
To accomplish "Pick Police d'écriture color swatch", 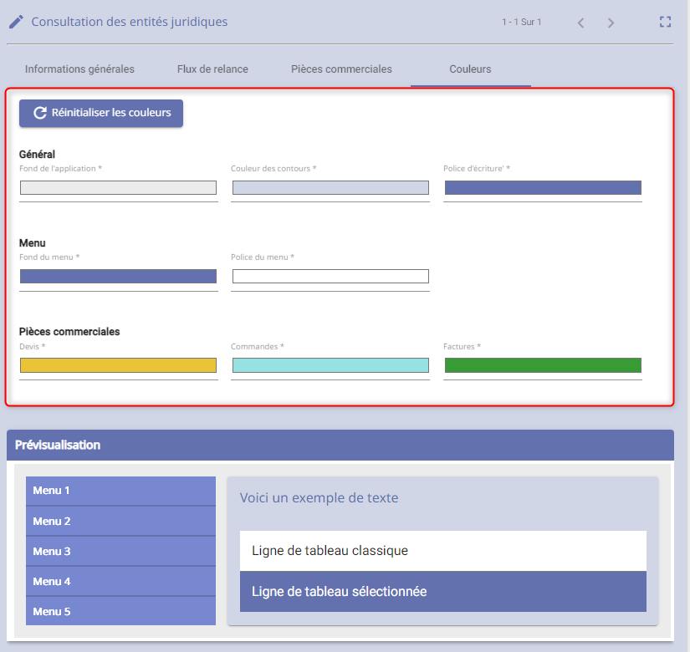I will 543,188.
